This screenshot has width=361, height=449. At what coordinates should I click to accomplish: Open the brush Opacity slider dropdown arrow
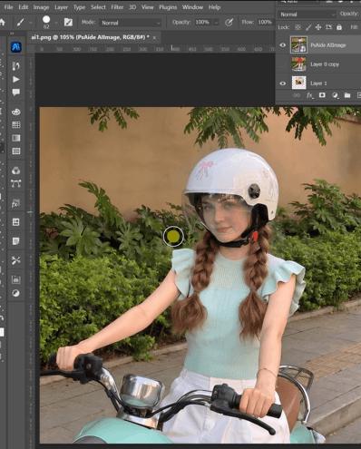216,23
